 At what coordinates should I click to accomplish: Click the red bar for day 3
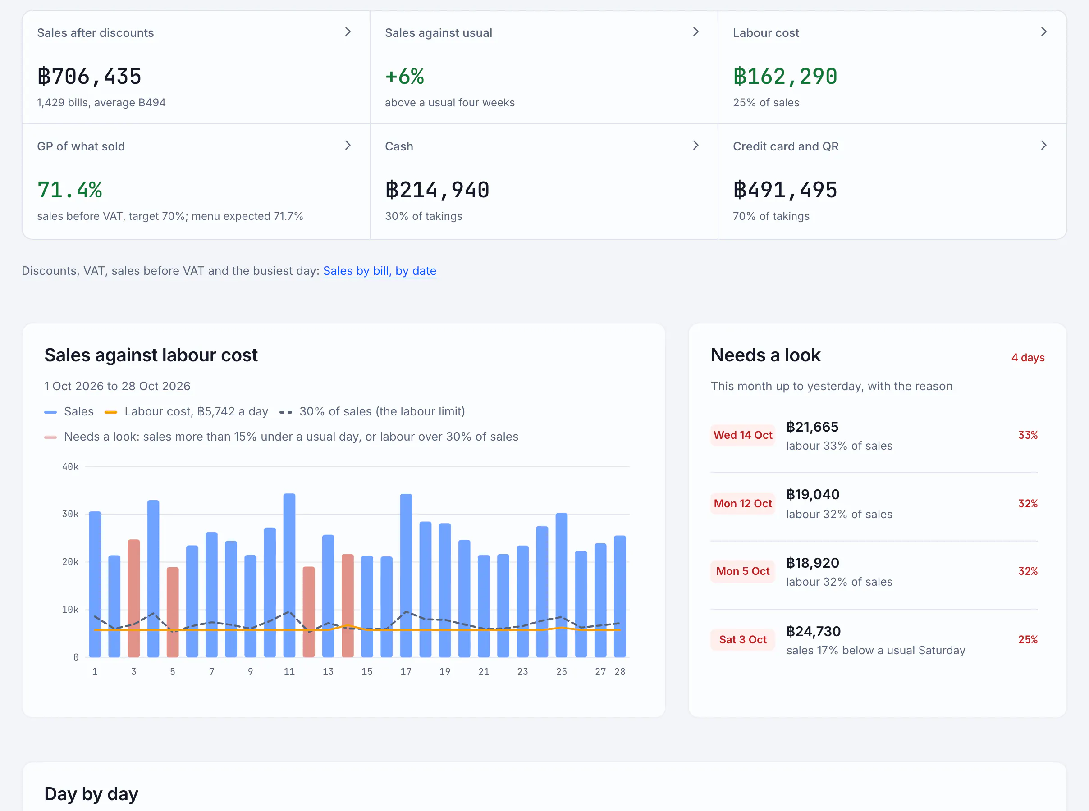(133, 598)
